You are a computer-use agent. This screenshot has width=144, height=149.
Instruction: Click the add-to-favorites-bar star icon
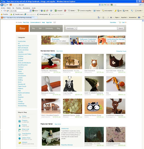pyautogui.click(x=11, y=14)
